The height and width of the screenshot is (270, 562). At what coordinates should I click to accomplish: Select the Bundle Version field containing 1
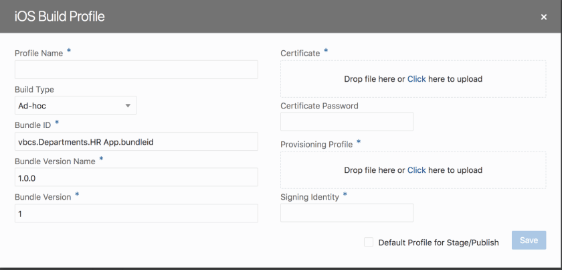click(x=136, y=213)
